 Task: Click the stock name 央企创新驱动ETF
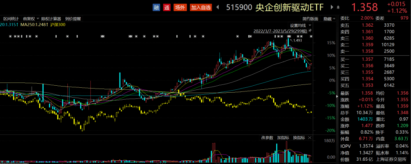point(291,8)
